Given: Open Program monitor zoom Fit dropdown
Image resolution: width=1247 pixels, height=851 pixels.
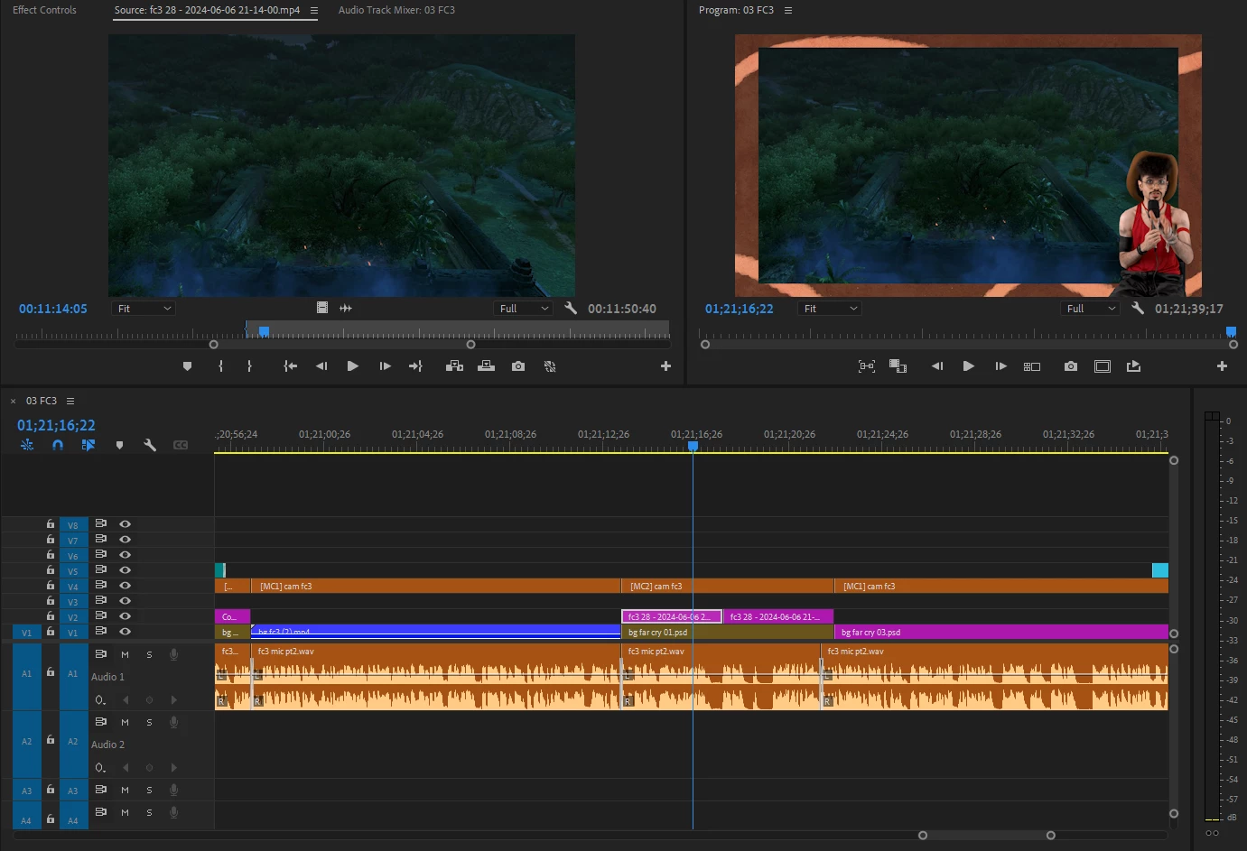Looking at the screenshot, I should [829, 309].
